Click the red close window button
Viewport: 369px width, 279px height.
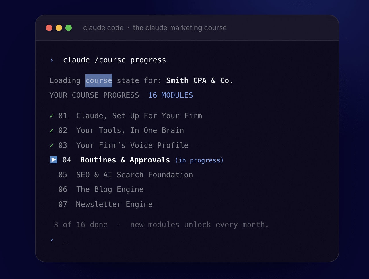pos(49,28)
